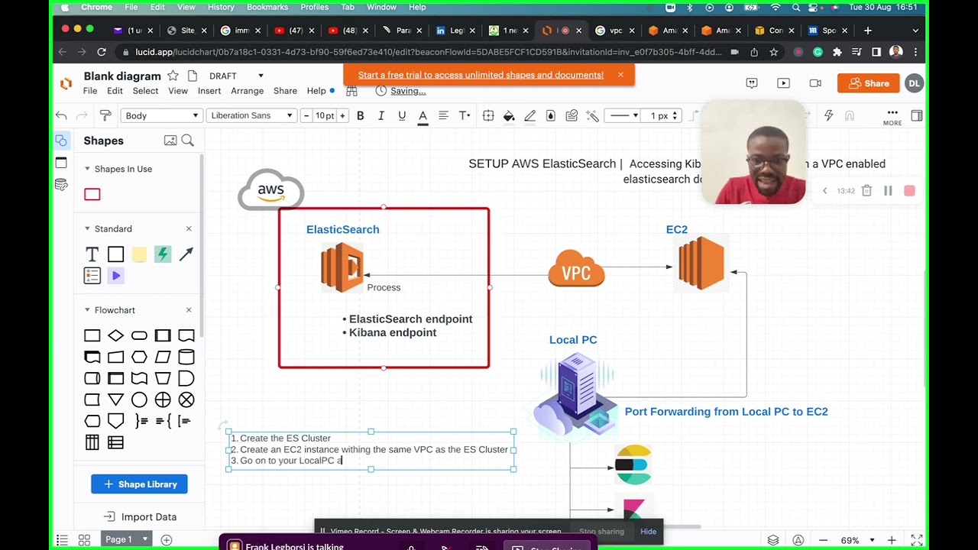
Task: Star the Blank diagram document
Action: pos(173,76)
